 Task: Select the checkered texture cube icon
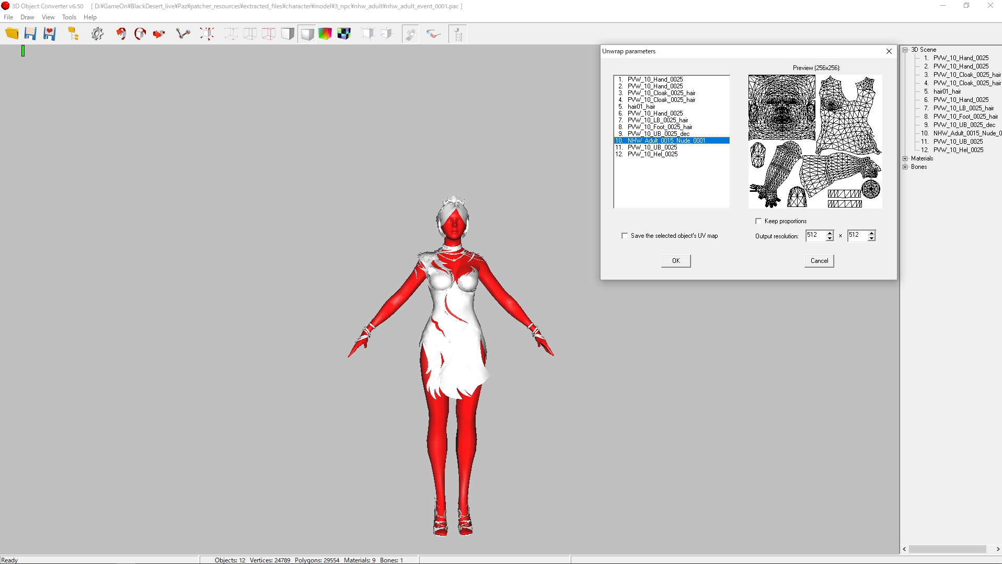[x=344, y=34]
